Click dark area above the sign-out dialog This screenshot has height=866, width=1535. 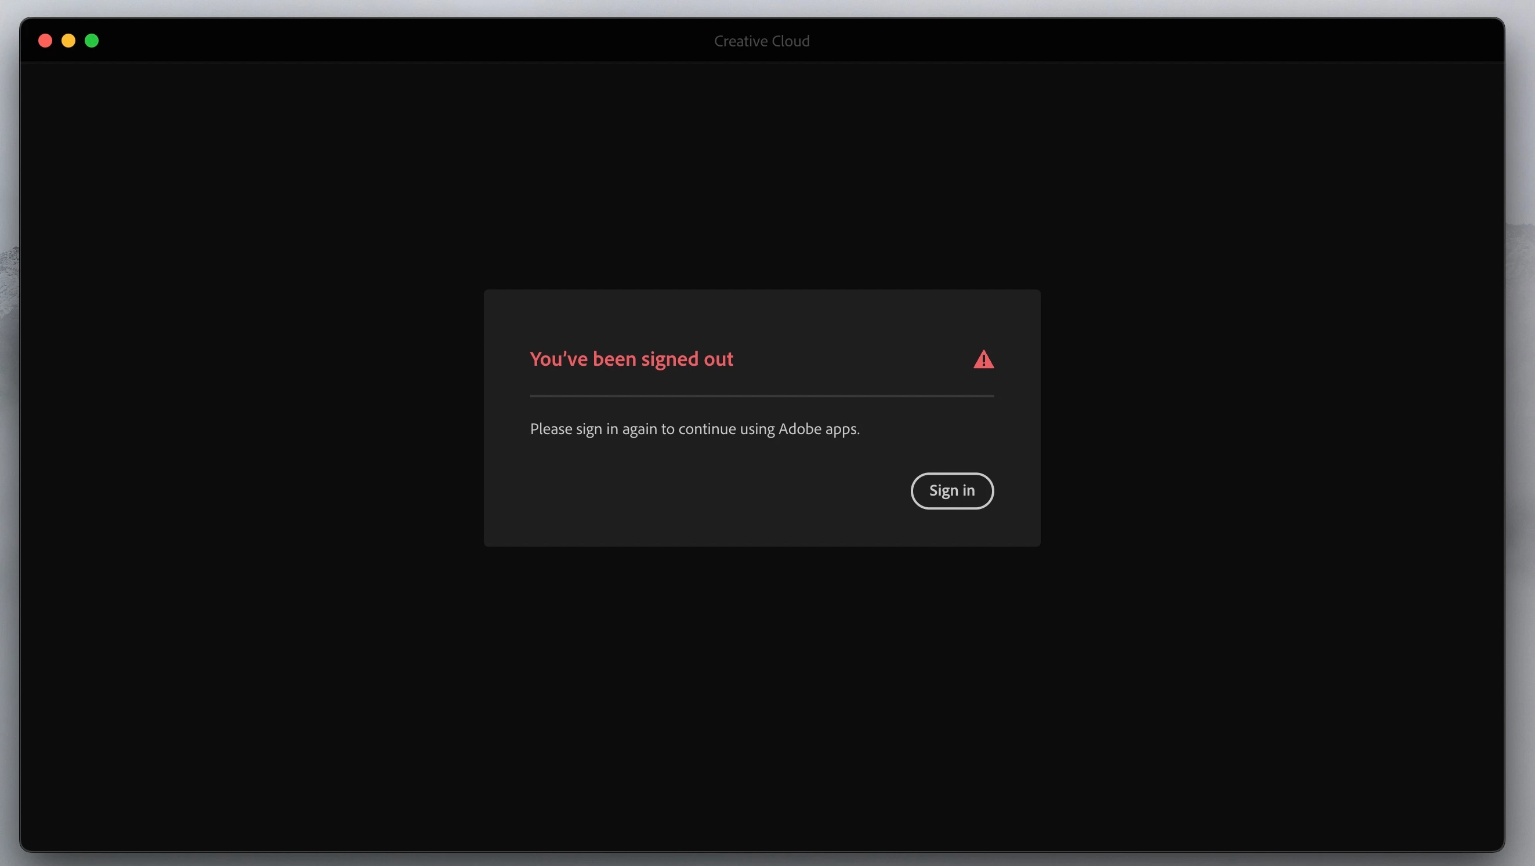pos(762,179)
